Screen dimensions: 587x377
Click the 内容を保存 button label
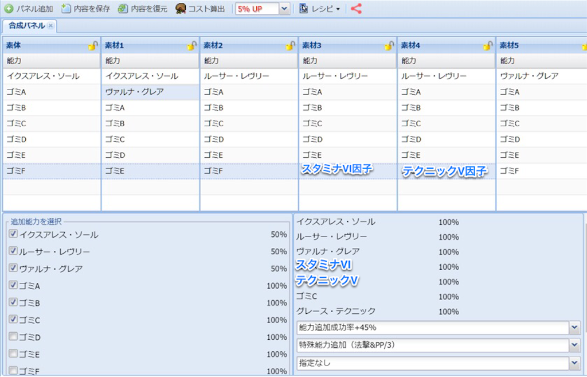coord(92,9)
